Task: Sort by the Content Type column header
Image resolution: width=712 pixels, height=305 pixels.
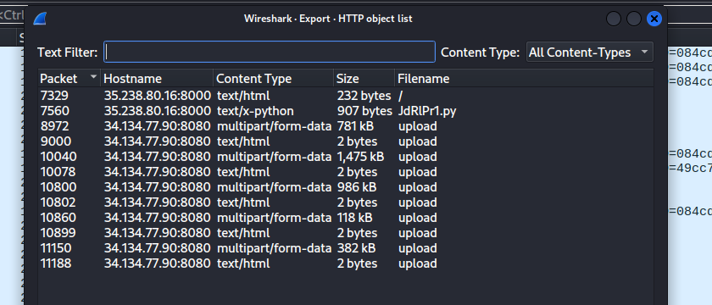Action: (273, 79)
